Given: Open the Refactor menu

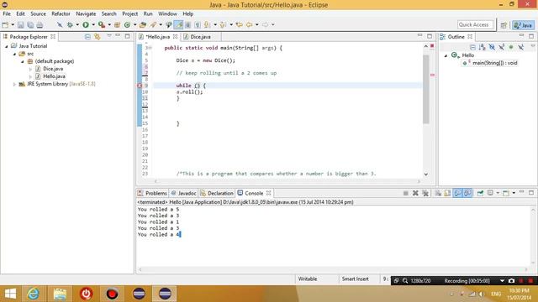Looking at the screenshot, I should (x=61, y=13).
